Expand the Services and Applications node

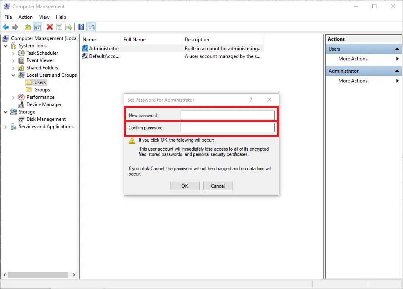tap(6, 126)
